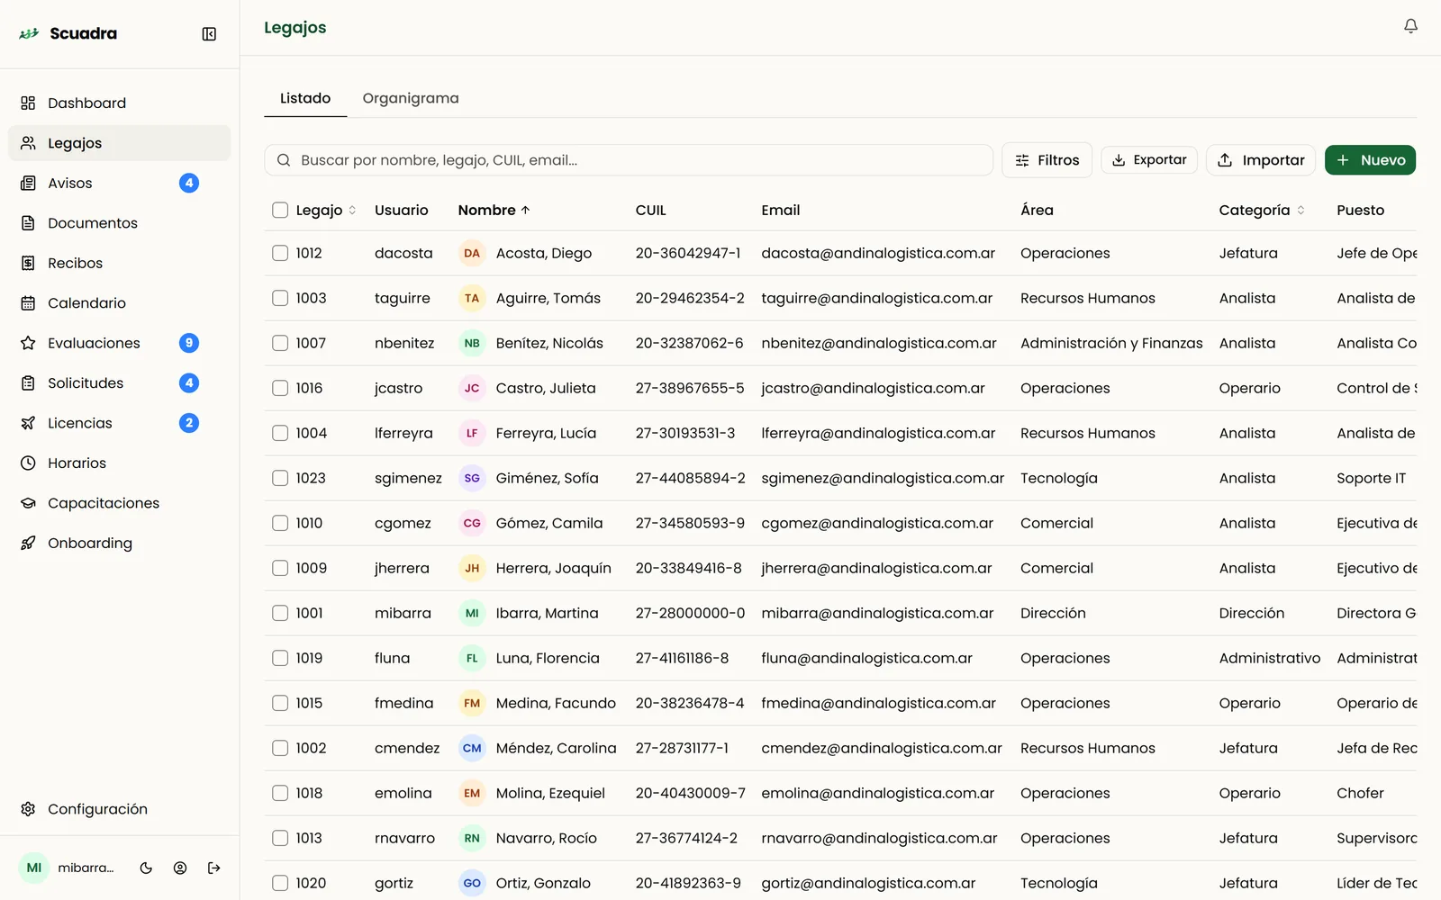Click the Exportar button
This screenshot has height=900, width=1441.
(x=1149, y=160)
